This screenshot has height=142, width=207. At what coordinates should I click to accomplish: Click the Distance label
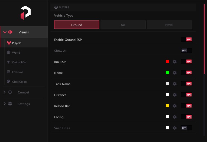coord(60,95)
